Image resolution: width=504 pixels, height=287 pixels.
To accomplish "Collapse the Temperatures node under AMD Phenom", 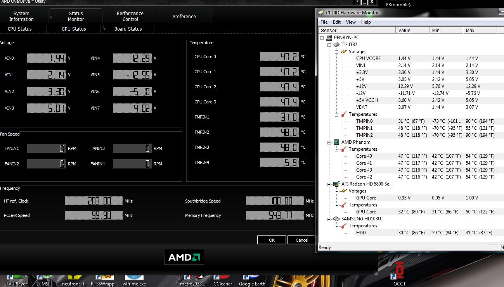I will (x=337, y=150).
